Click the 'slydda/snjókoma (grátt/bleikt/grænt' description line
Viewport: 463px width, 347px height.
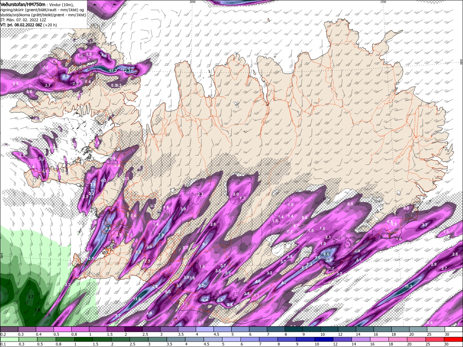43,15
